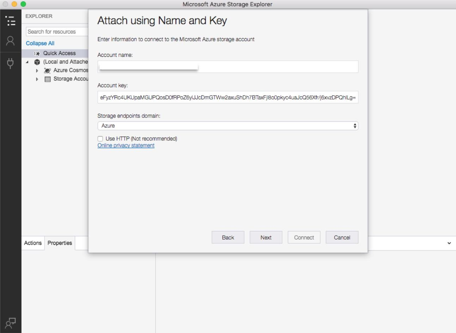Open the Storage endpoints domain dropdown

(x=228, y=126)
